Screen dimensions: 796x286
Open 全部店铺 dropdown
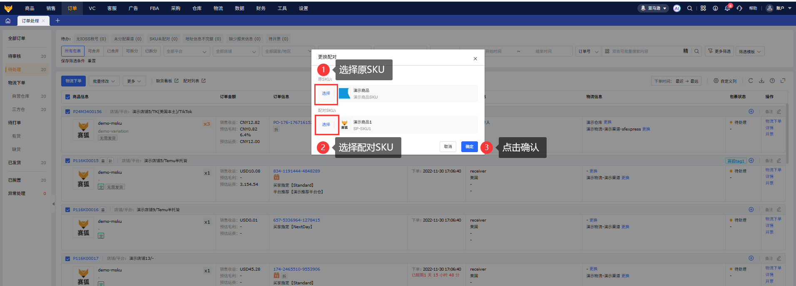click(x=236, y=52)
